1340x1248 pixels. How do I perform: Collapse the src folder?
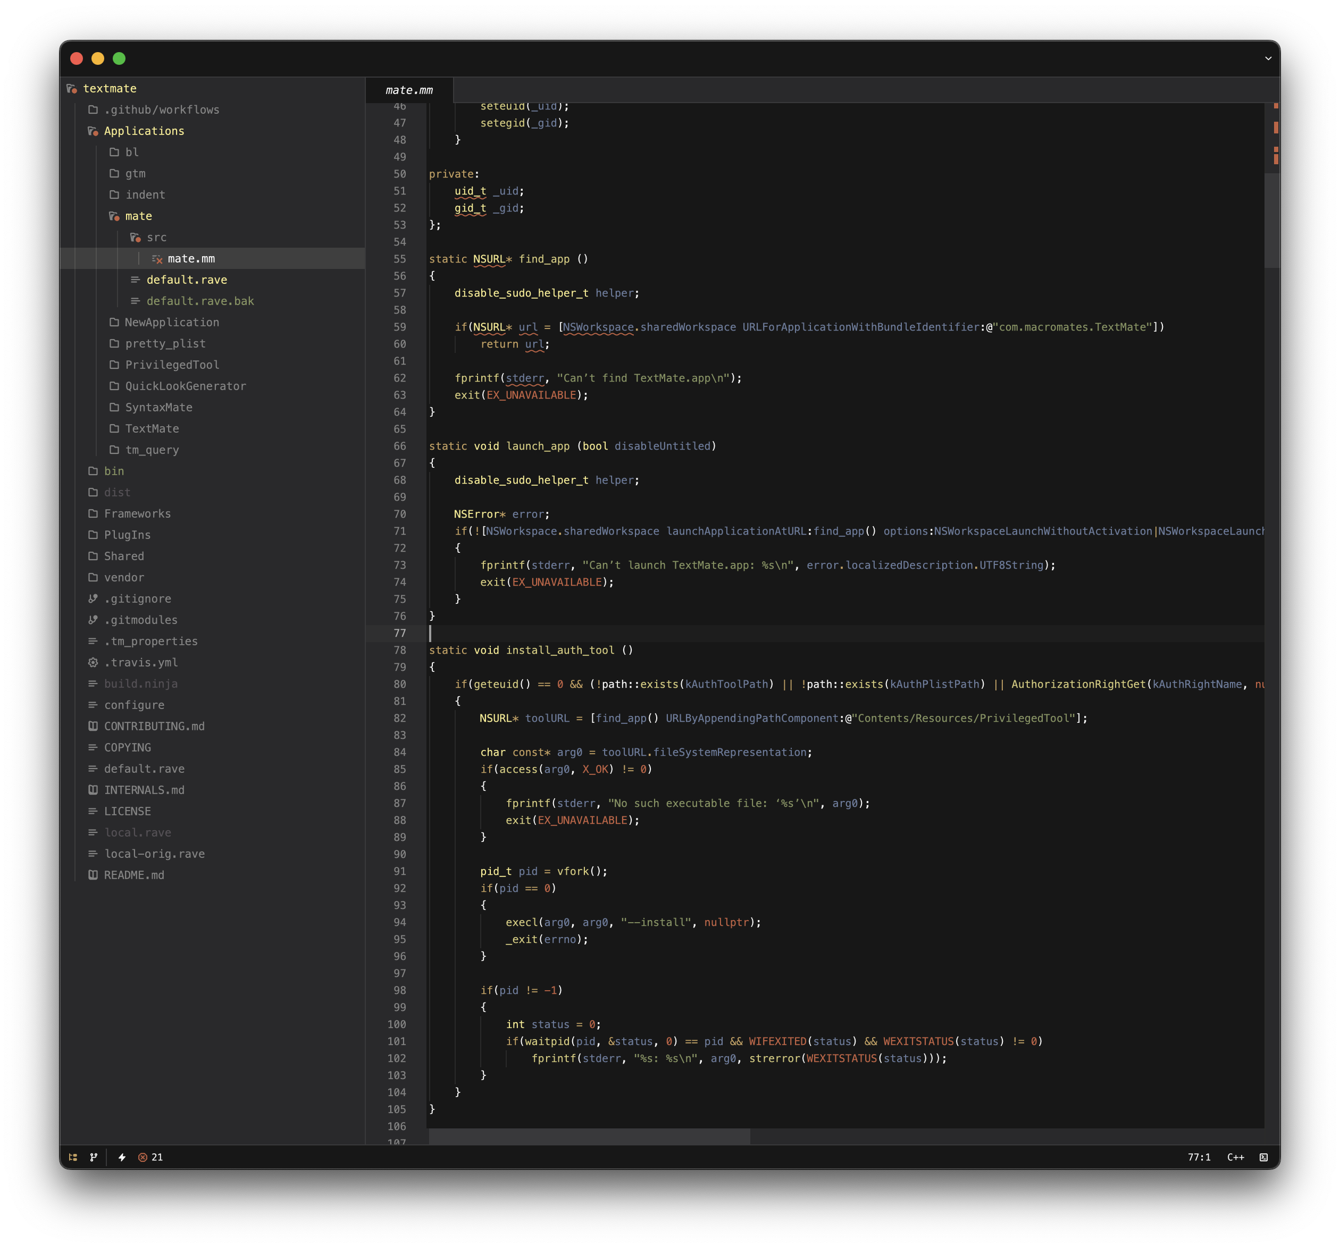[x=136, y=237]
